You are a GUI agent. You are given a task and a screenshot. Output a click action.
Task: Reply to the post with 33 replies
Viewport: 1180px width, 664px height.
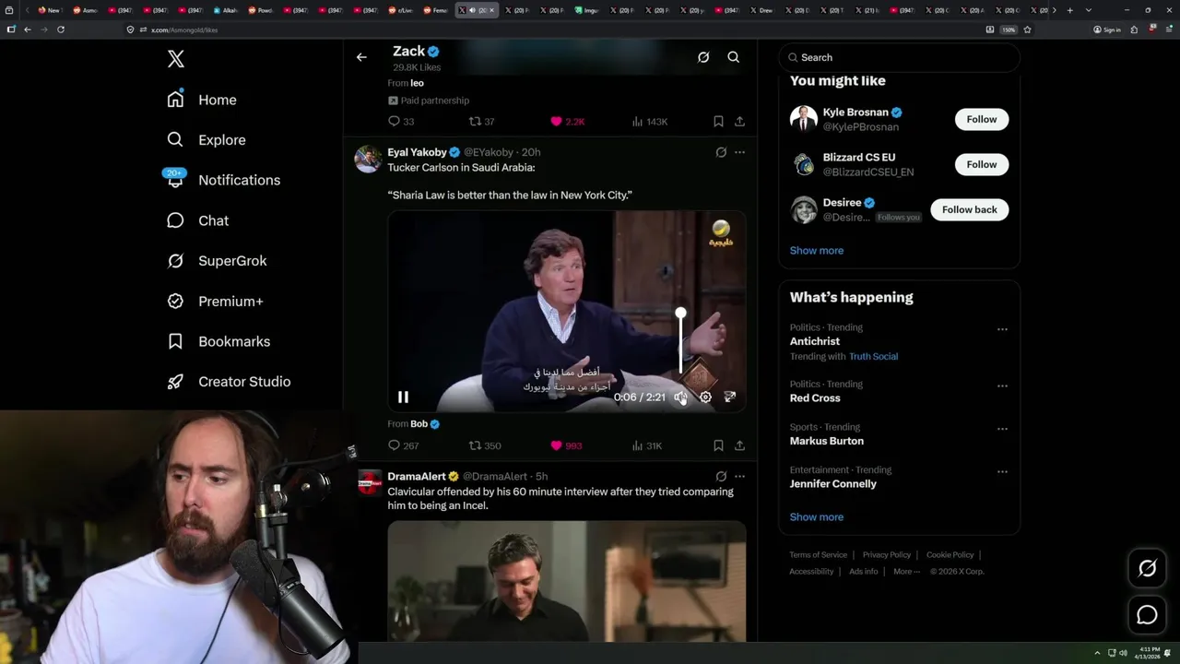[401, 122]
